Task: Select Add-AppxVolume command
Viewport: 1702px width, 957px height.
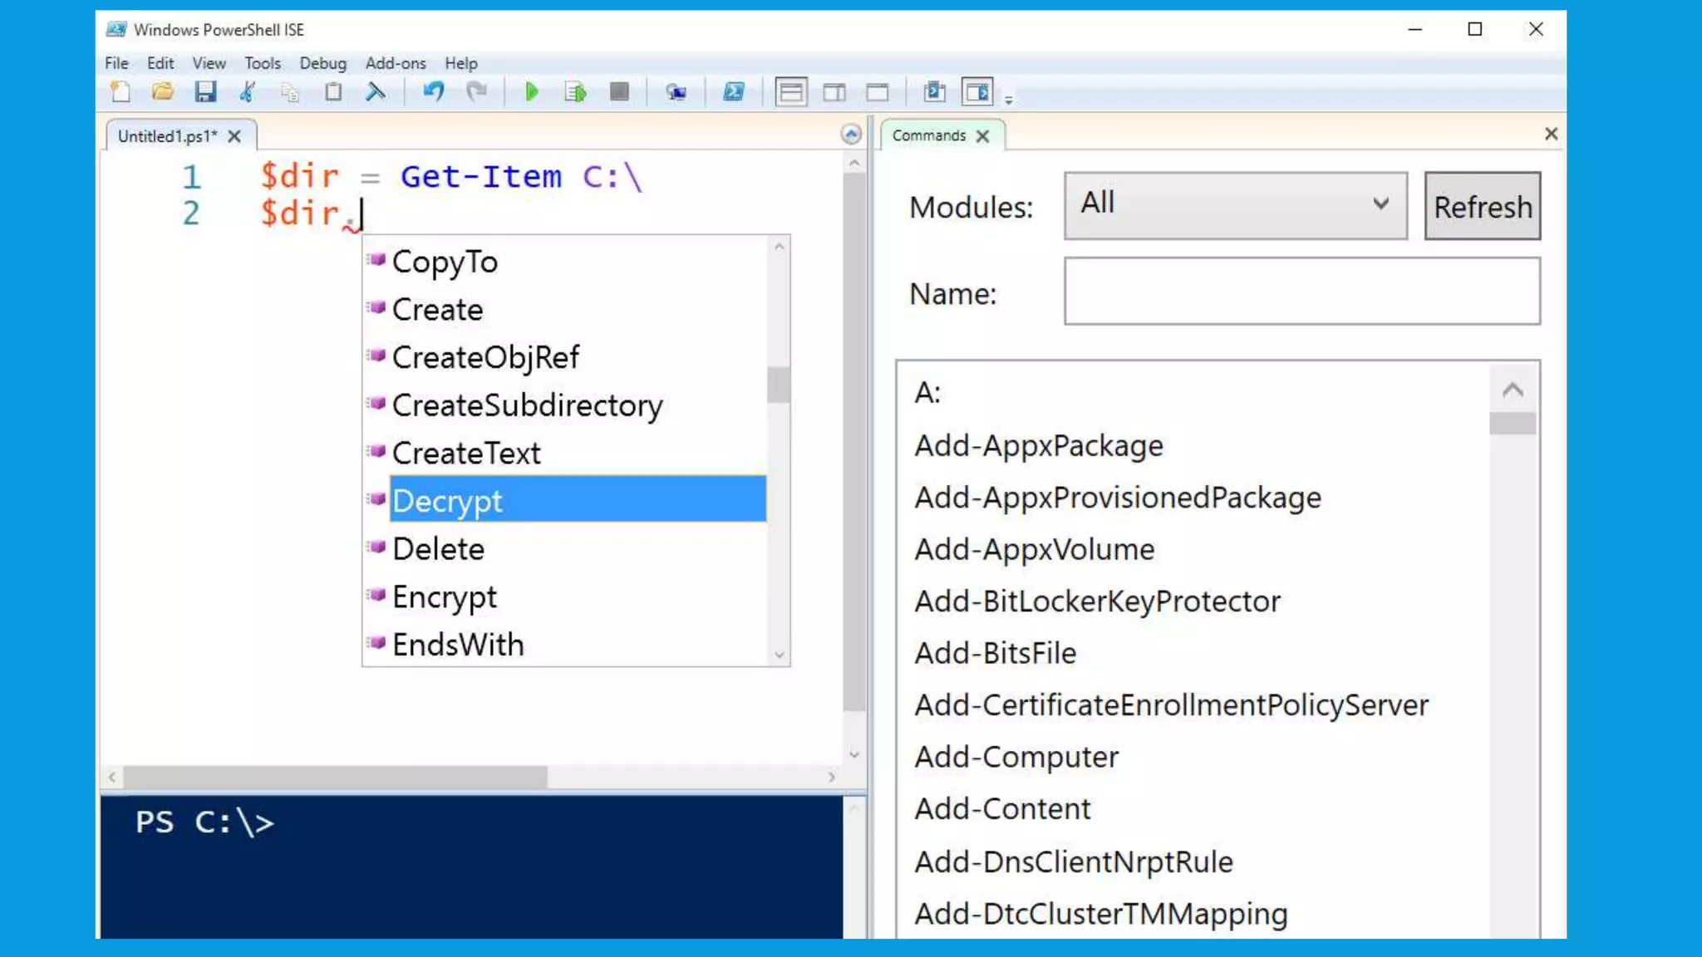Action: pos(1035,549)
